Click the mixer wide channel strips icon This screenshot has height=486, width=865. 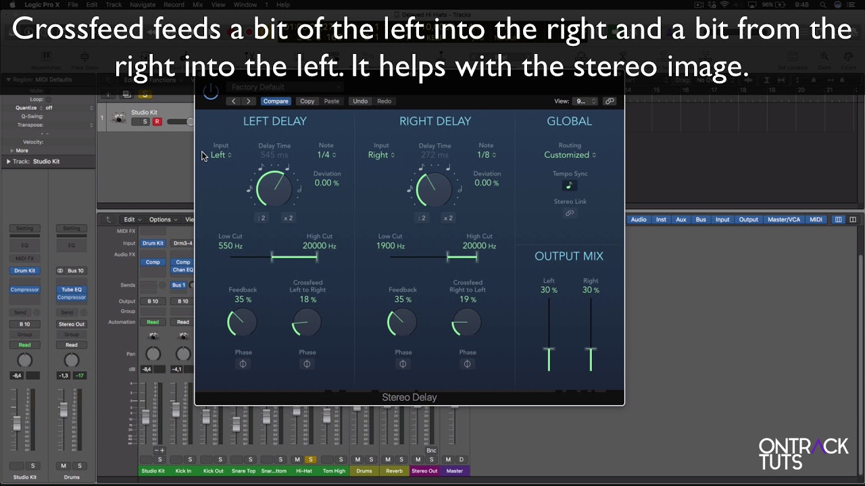coord(853,219)
